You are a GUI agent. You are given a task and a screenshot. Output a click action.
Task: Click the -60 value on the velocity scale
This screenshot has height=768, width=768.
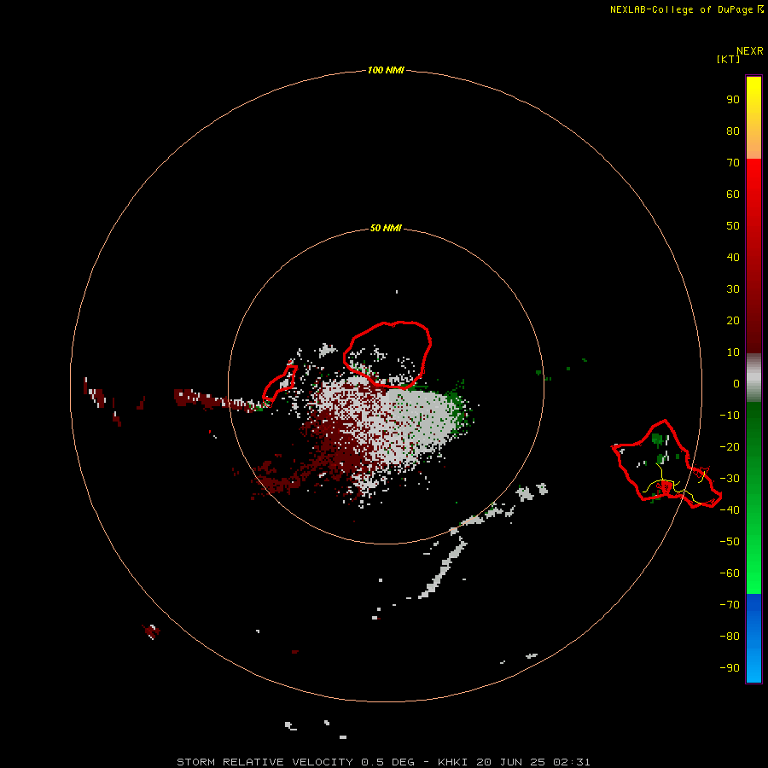point(730,573)
